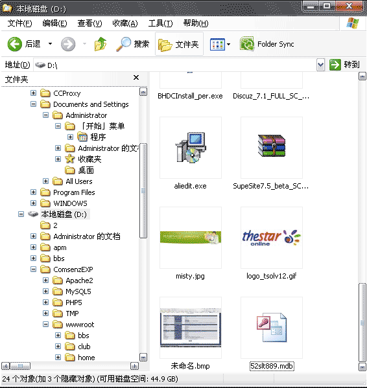The width and height of the screenshot is (367, 388).
Task: Click the green Go arrow button
Action: 335,65
